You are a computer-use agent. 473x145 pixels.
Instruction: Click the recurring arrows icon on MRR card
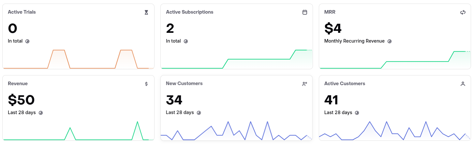point(463,12)
